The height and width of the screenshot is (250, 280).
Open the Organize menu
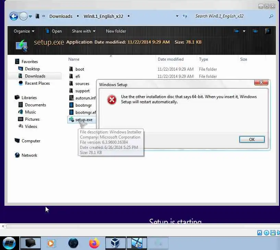click(24, 31)
